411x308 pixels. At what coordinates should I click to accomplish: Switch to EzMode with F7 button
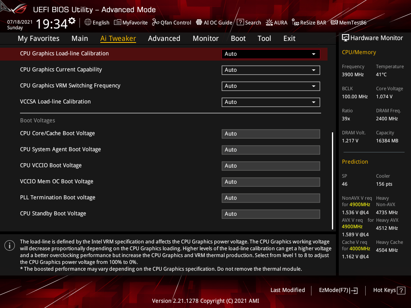point(338,290)
